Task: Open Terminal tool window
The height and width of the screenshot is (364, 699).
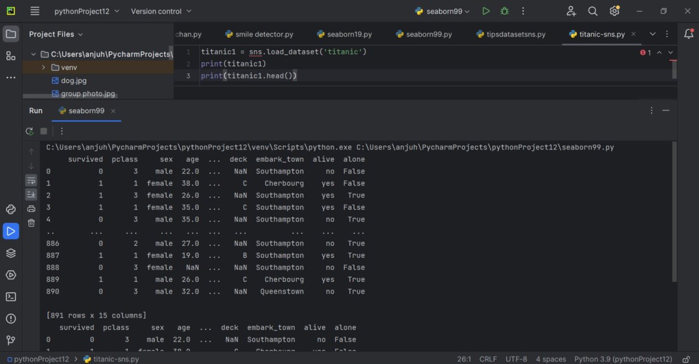Action: pos(10,296)
